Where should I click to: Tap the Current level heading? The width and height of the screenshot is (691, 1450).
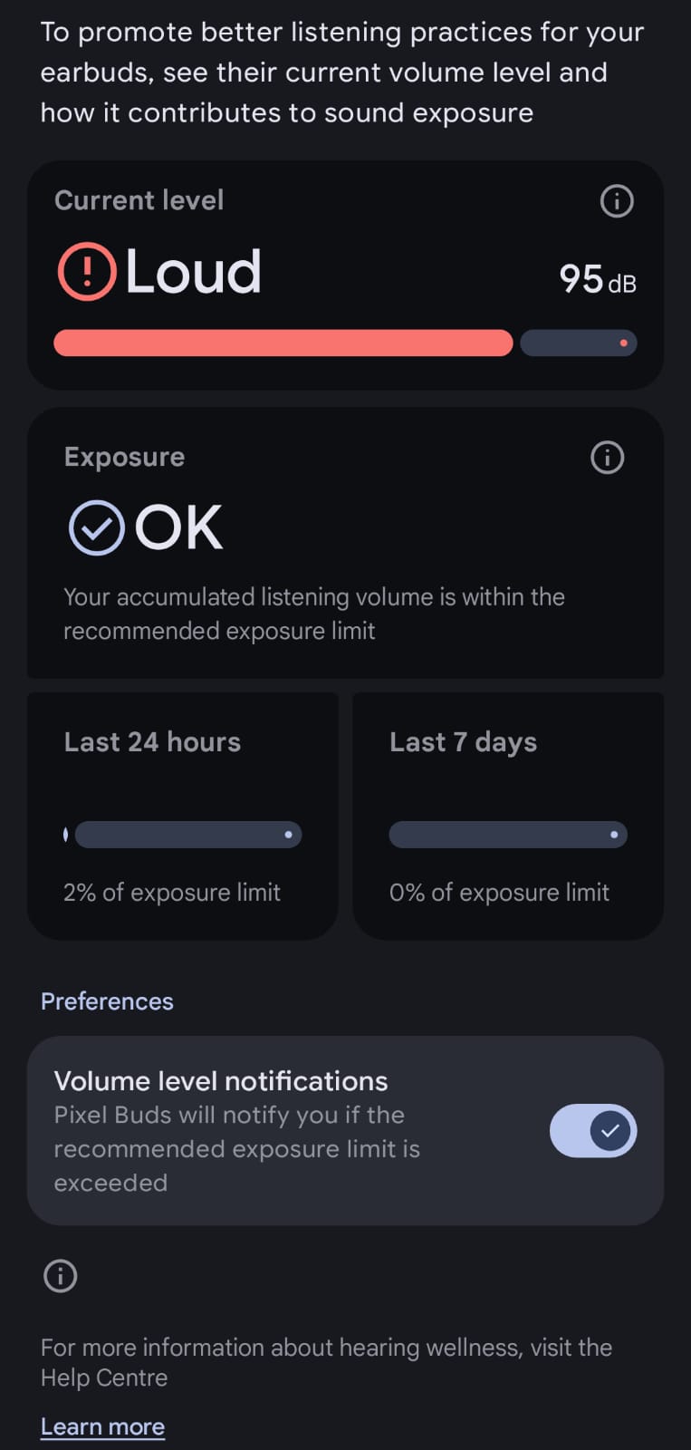click(139, 200)
